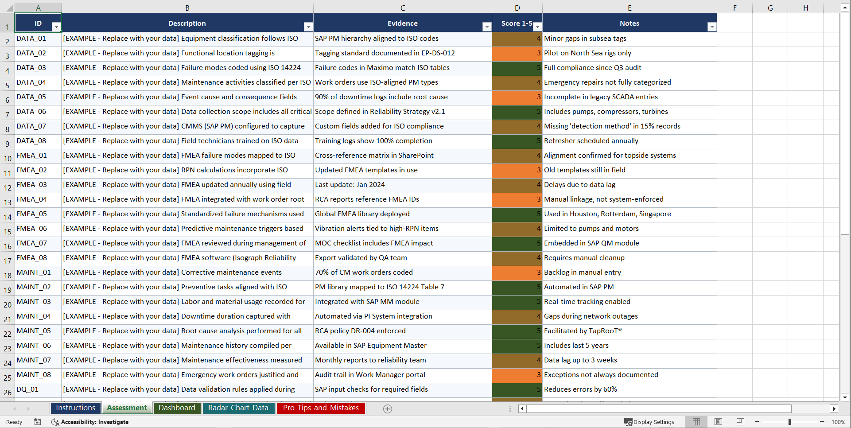Image resolution: width=851 pixels, height=428 pixels.
Task: Click the right sheet-navigation arrow
Action: coord(29,409)
